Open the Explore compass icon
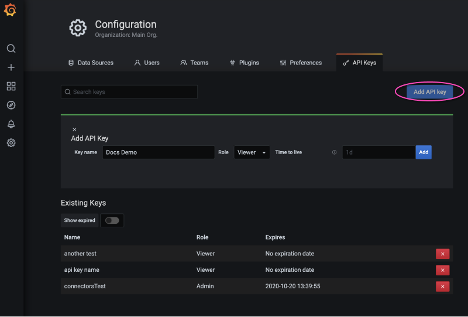The image size is (468, 317). [11, 105]
